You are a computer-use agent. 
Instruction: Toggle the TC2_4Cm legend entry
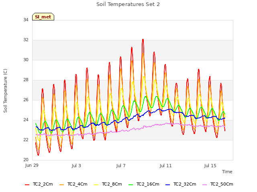tap(73, 184)
